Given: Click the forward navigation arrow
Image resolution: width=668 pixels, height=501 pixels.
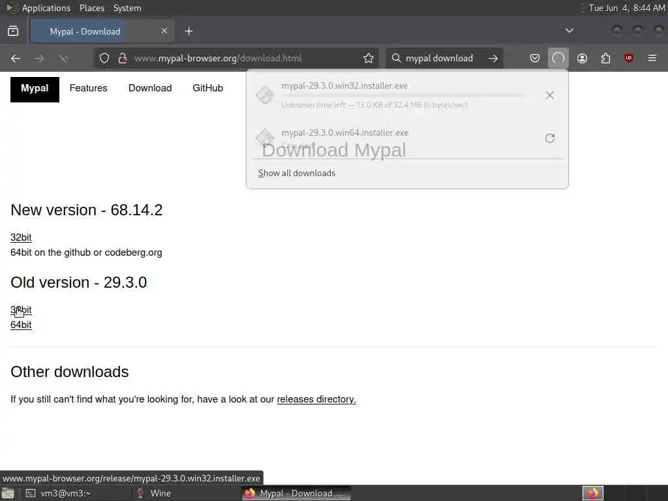Looking at the screenshot, I should pos(39,58).
